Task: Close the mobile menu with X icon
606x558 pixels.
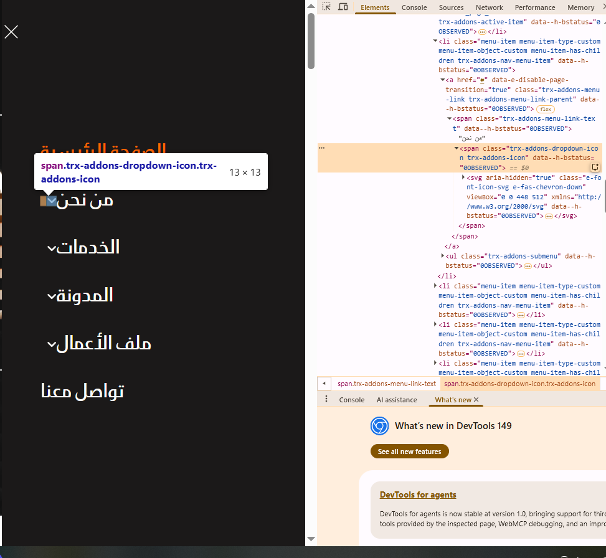Action: point(11,32)
